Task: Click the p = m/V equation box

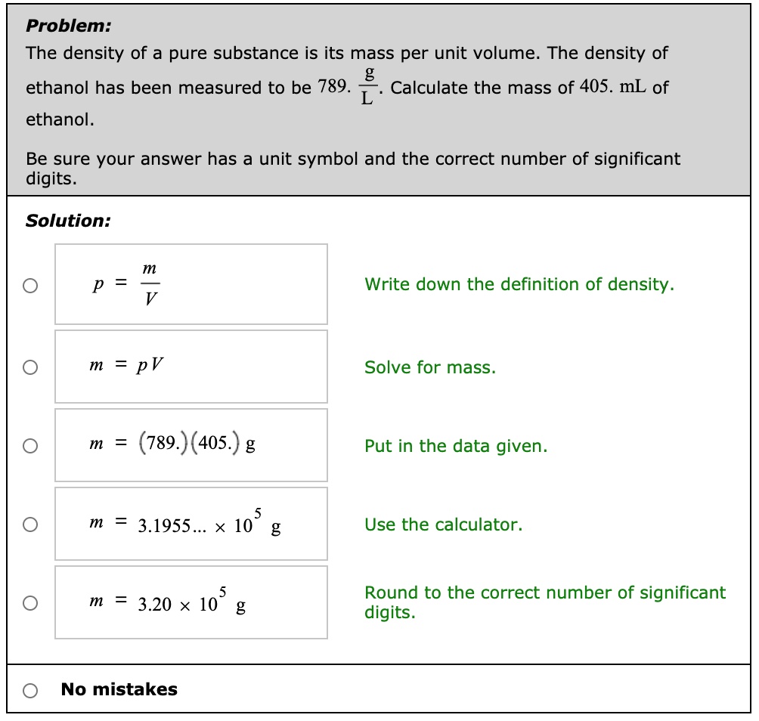Action: 191,284
